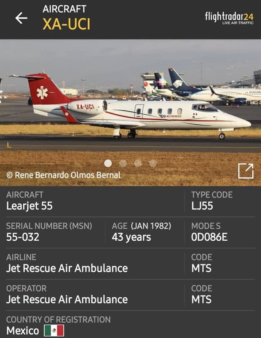Tap the Mexico country of registration

click(x=22, y=331)
